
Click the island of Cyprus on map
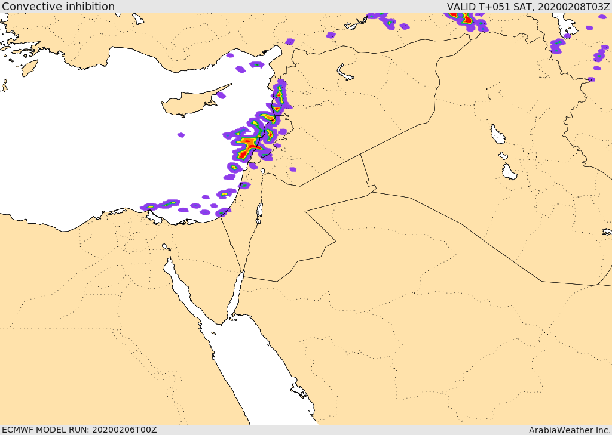(191, 103)
